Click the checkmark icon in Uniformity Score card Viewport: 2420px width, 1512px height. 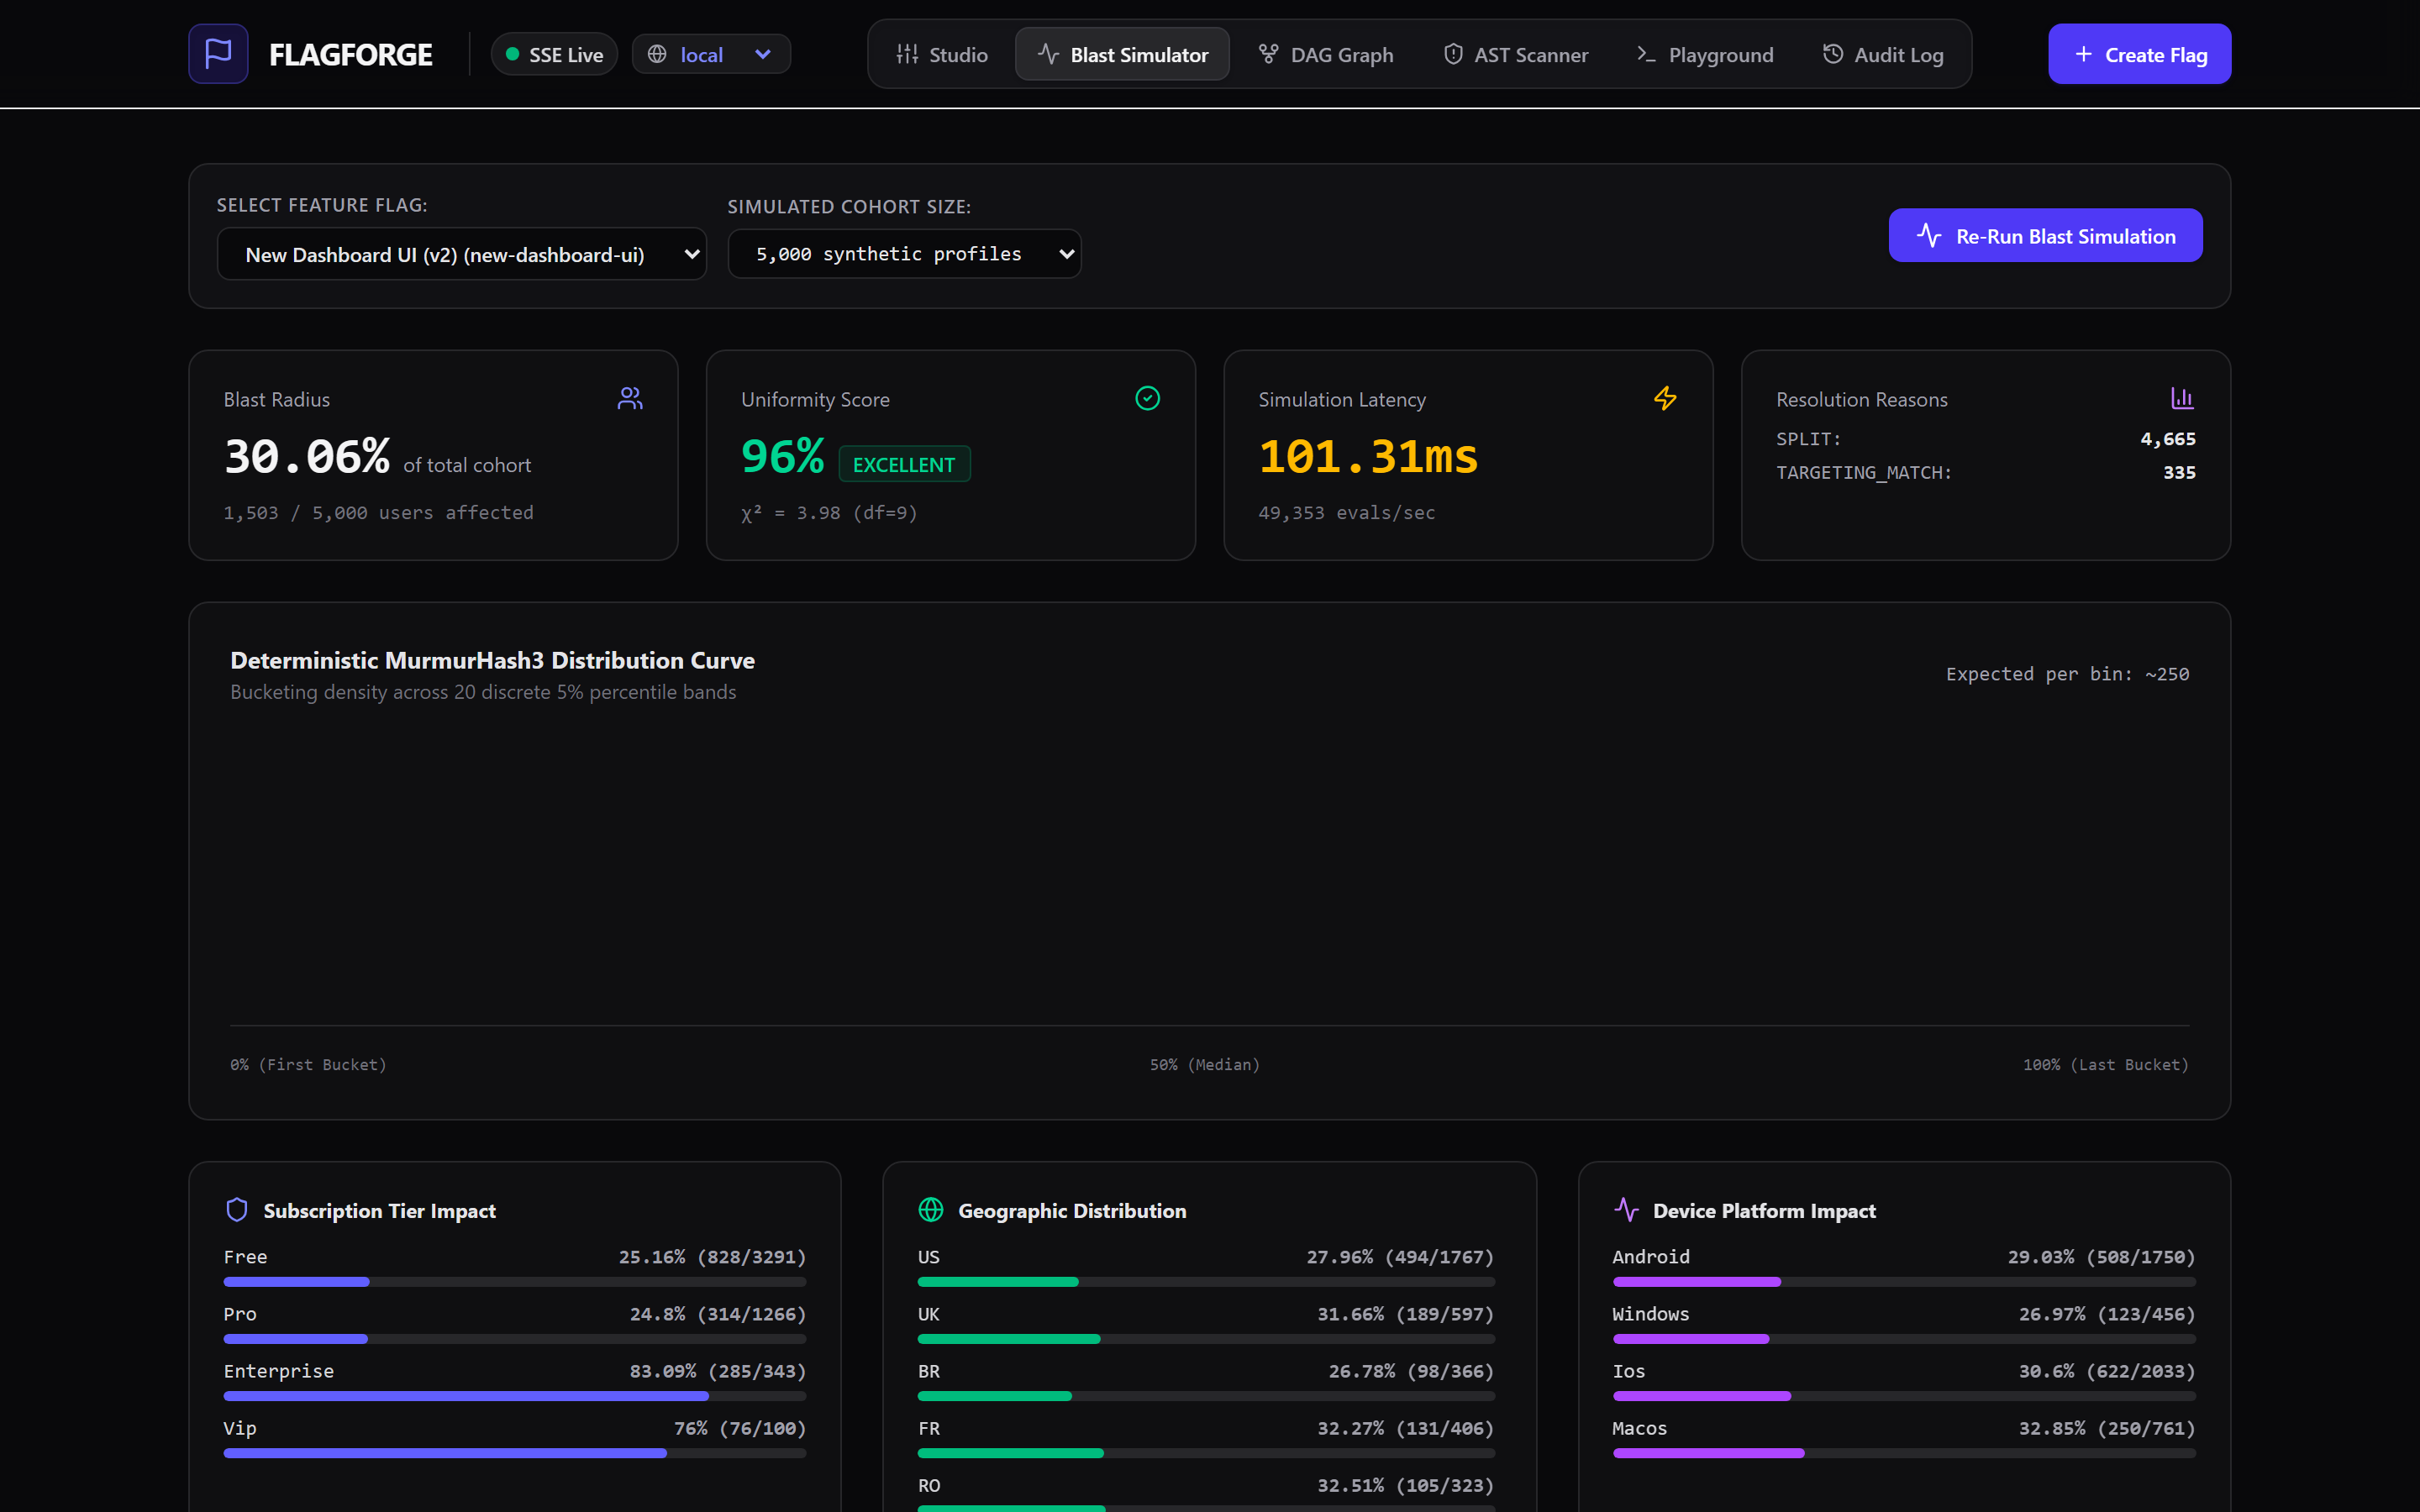1147,398
